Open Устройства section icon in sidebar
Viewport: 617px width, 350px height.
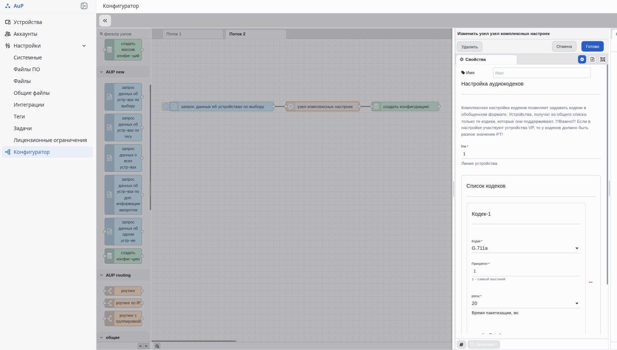(x=8, y=22)
